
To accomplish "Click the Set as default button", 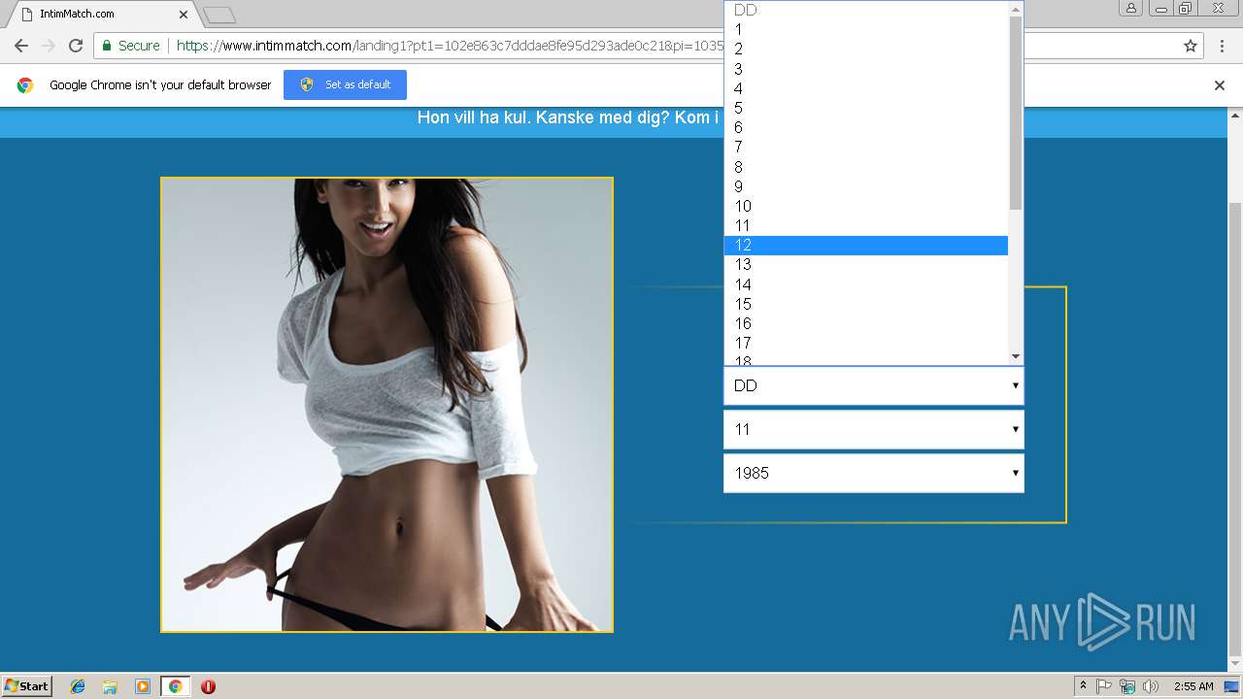I will pos(345,84).
